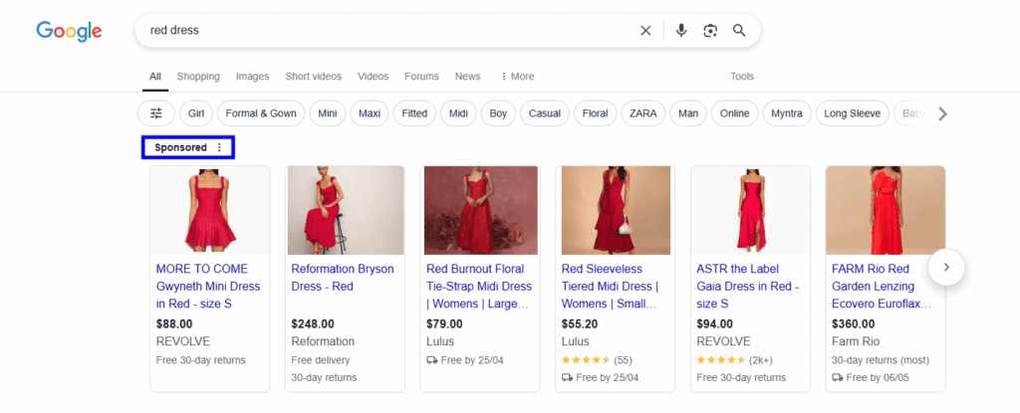
Task: Filter by the ZARA chip
Action: point(642,113)
